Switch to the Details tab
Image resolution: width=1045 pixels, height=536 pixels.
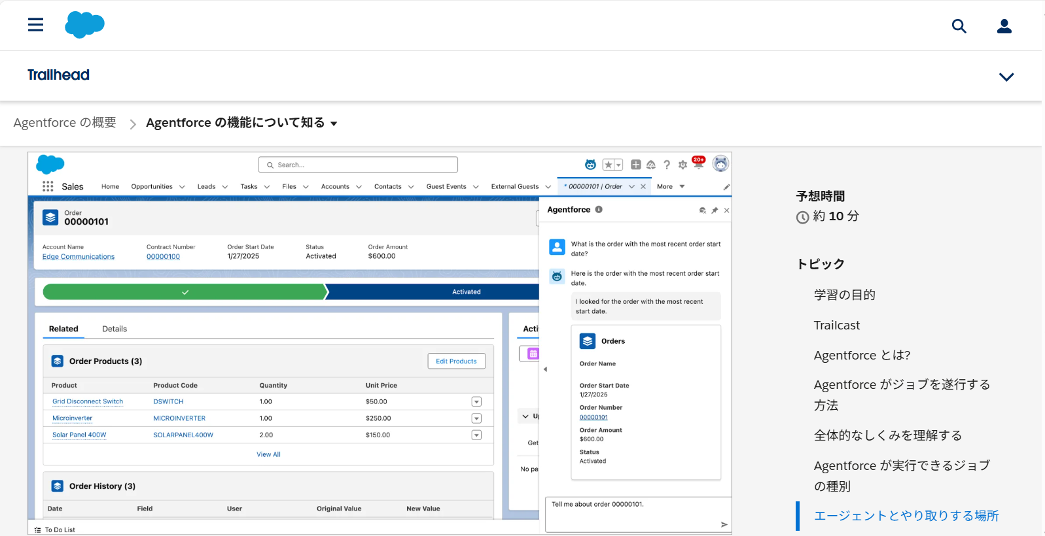tap(115, 329)
